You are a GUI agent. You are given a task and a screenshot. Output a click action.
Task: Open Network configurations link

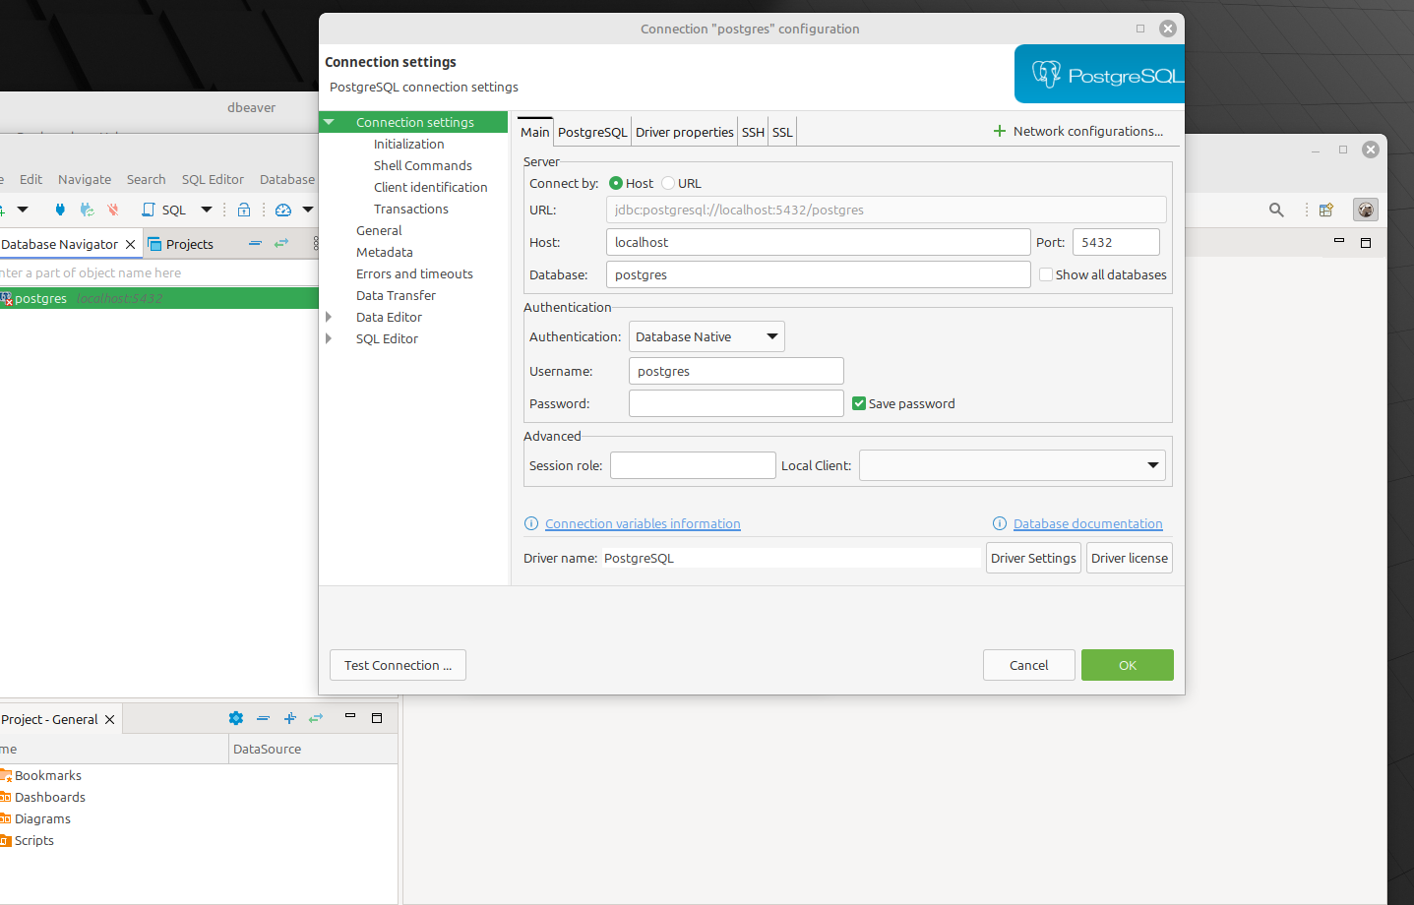point(1077,131)
